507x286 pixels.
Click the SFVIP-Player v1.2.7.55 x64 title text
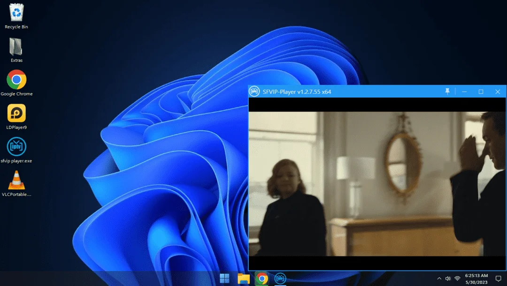[x=297, y=92]
